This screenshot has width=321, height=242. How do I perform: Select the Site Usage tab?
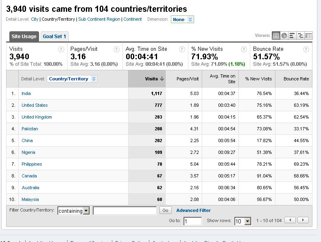click(x=24, y=37)
